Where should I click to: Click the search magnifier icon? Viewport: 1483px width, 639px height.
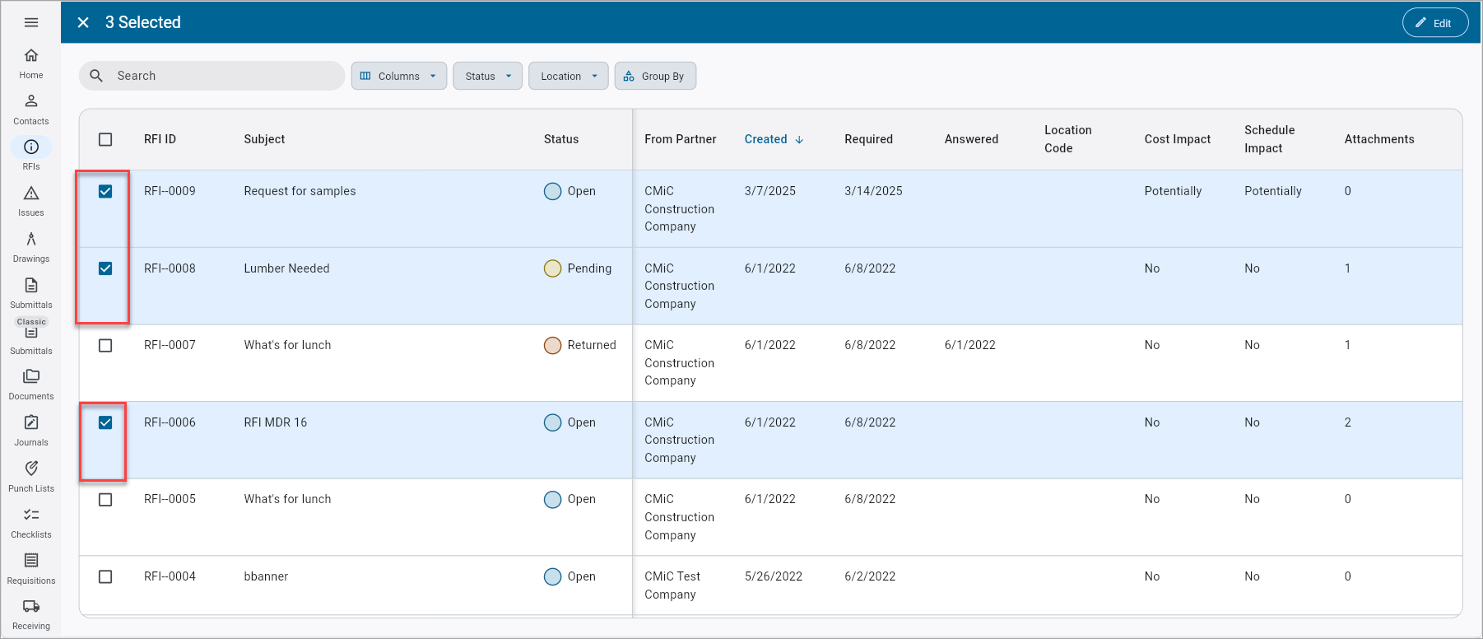pos(96,76)
